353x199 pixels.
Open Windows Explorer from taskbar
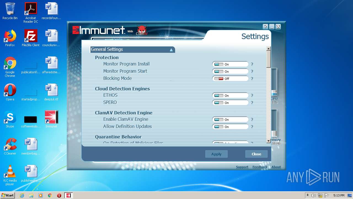tap(31, 195)
